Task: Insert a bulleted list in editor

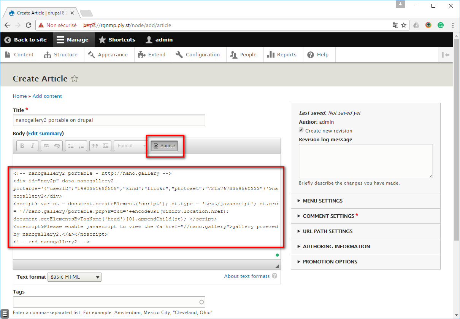Action: point(71,146)
